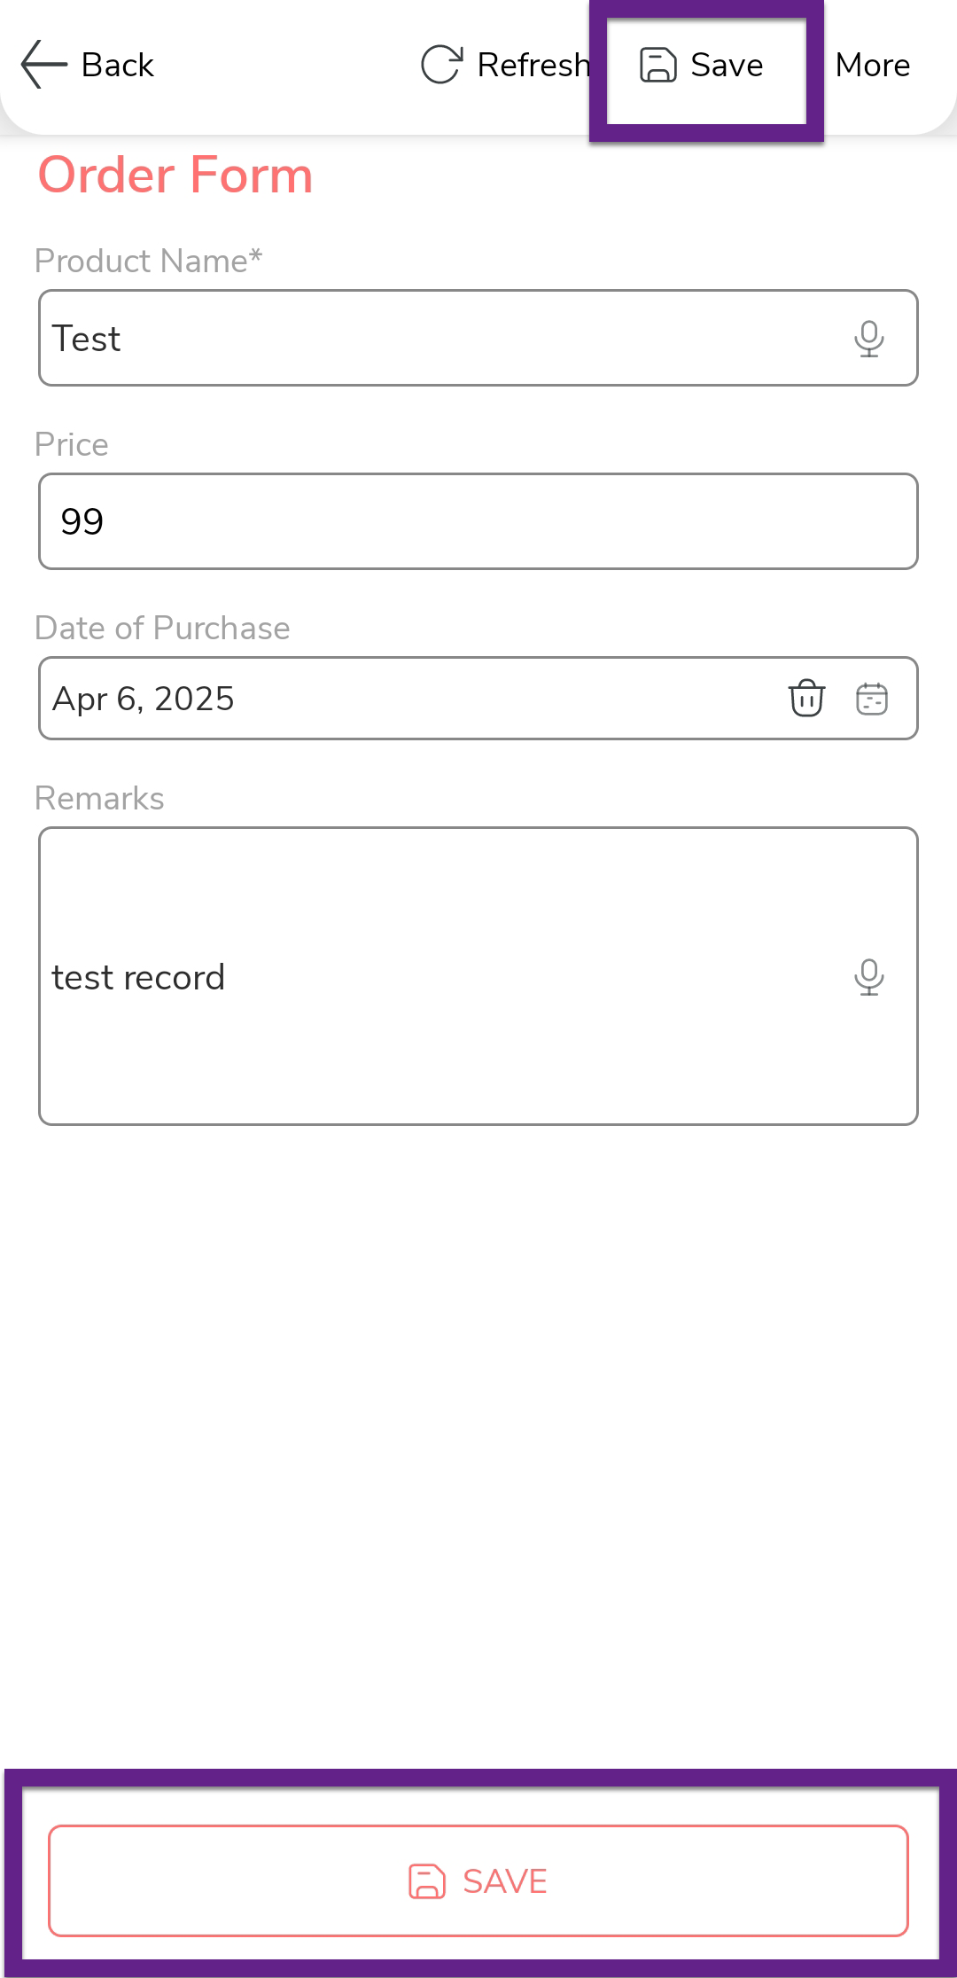The width and height of the screenshot is (957, 1978).
Task: Click the Order Form heading
Action: coord(175,175)
